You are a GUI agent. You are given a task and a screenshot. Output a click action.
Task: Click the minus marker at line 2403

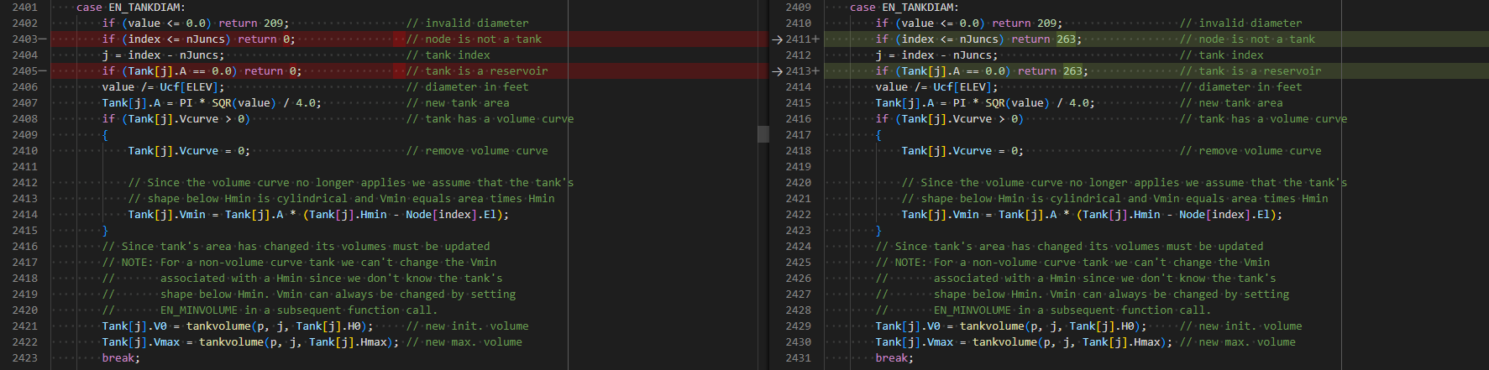pos(43,39)
